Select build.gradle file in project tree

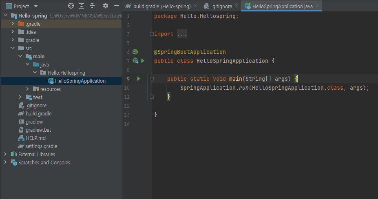click(x=38, y=114)
